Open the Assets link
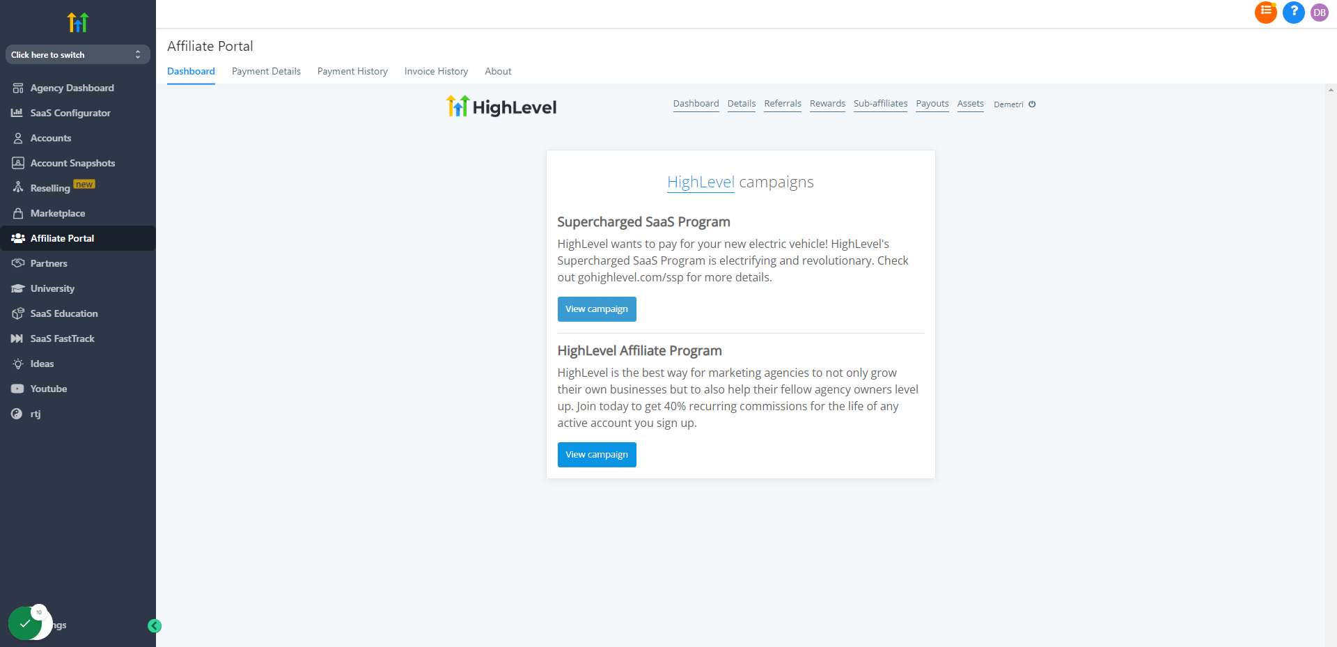The height and width of the screenshot is (647, 1337). 971,104
